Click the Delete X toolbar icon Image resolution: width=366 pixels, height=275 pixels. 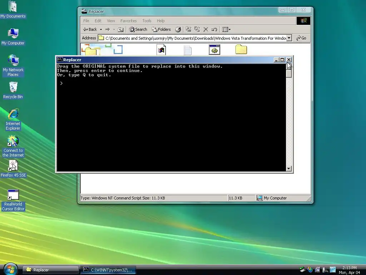pos(206,29)
